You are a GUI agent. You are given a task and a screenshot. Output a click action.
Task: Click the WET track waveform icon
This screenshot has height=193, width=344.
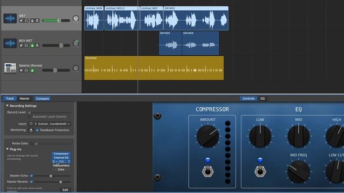click(10, 18)
